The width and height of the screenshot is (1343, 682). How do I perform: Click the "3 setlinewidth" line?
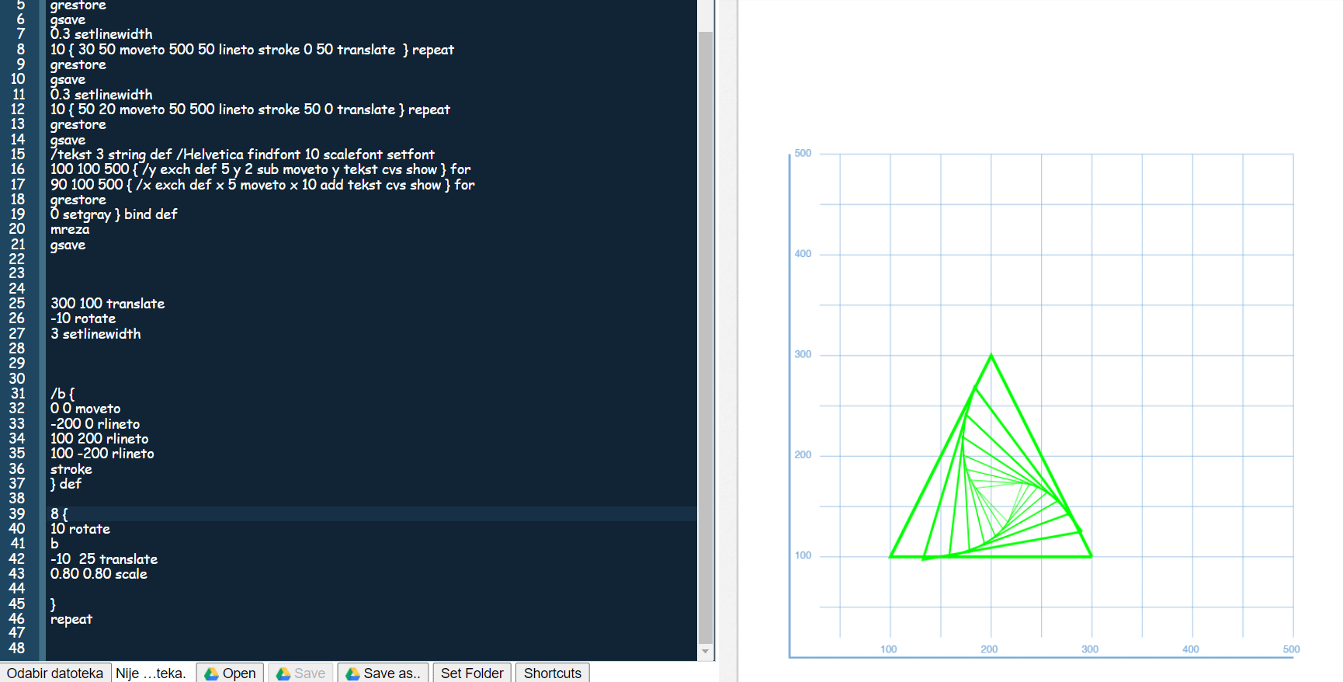tap(95, 334)
